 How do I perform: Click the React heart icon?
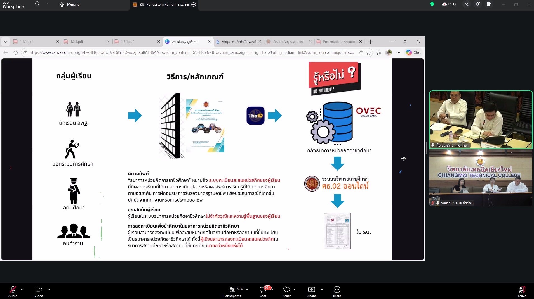286,291
